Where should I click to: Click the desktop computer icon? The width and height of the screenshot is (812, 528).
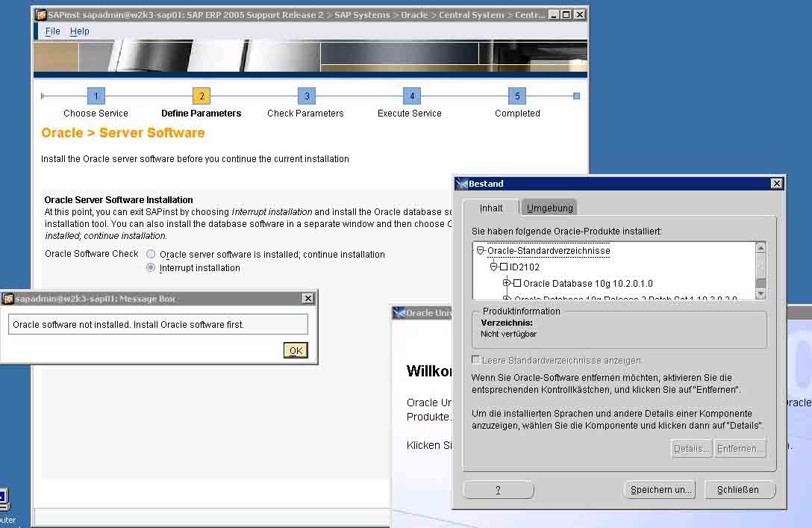(x=4, y=500)
